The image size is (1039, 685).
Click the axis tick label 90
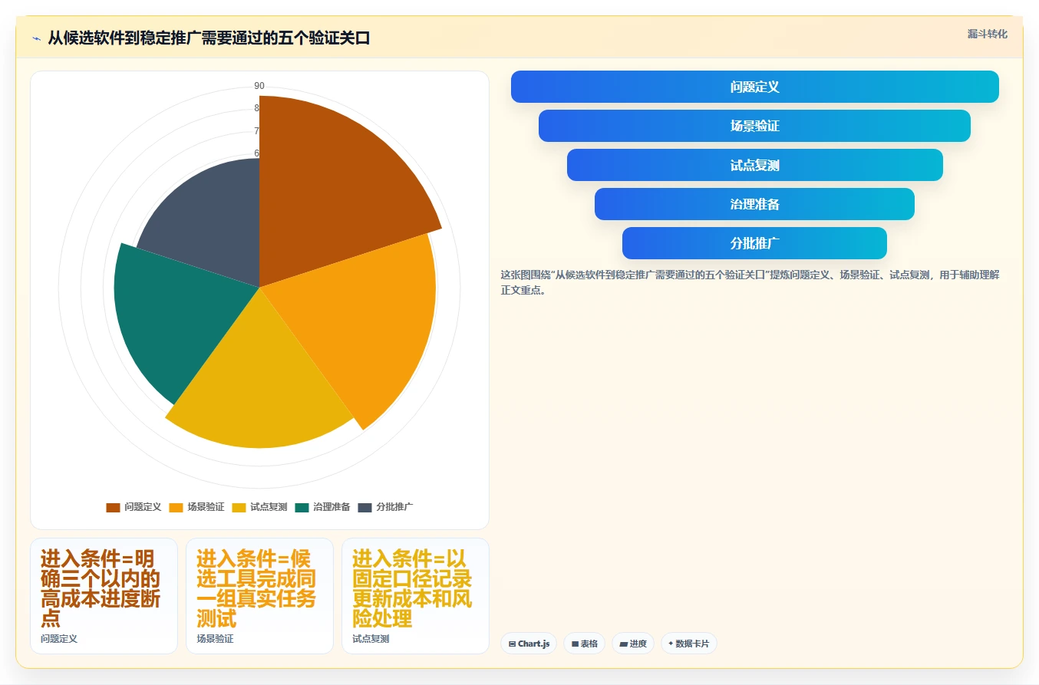(259, 86)
